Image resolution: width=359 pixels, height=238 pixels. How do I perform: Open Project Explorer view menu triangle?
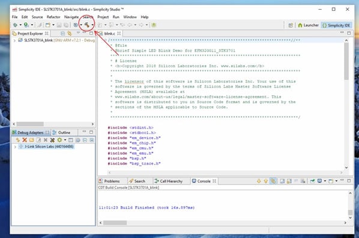click(x=78, y=33)
